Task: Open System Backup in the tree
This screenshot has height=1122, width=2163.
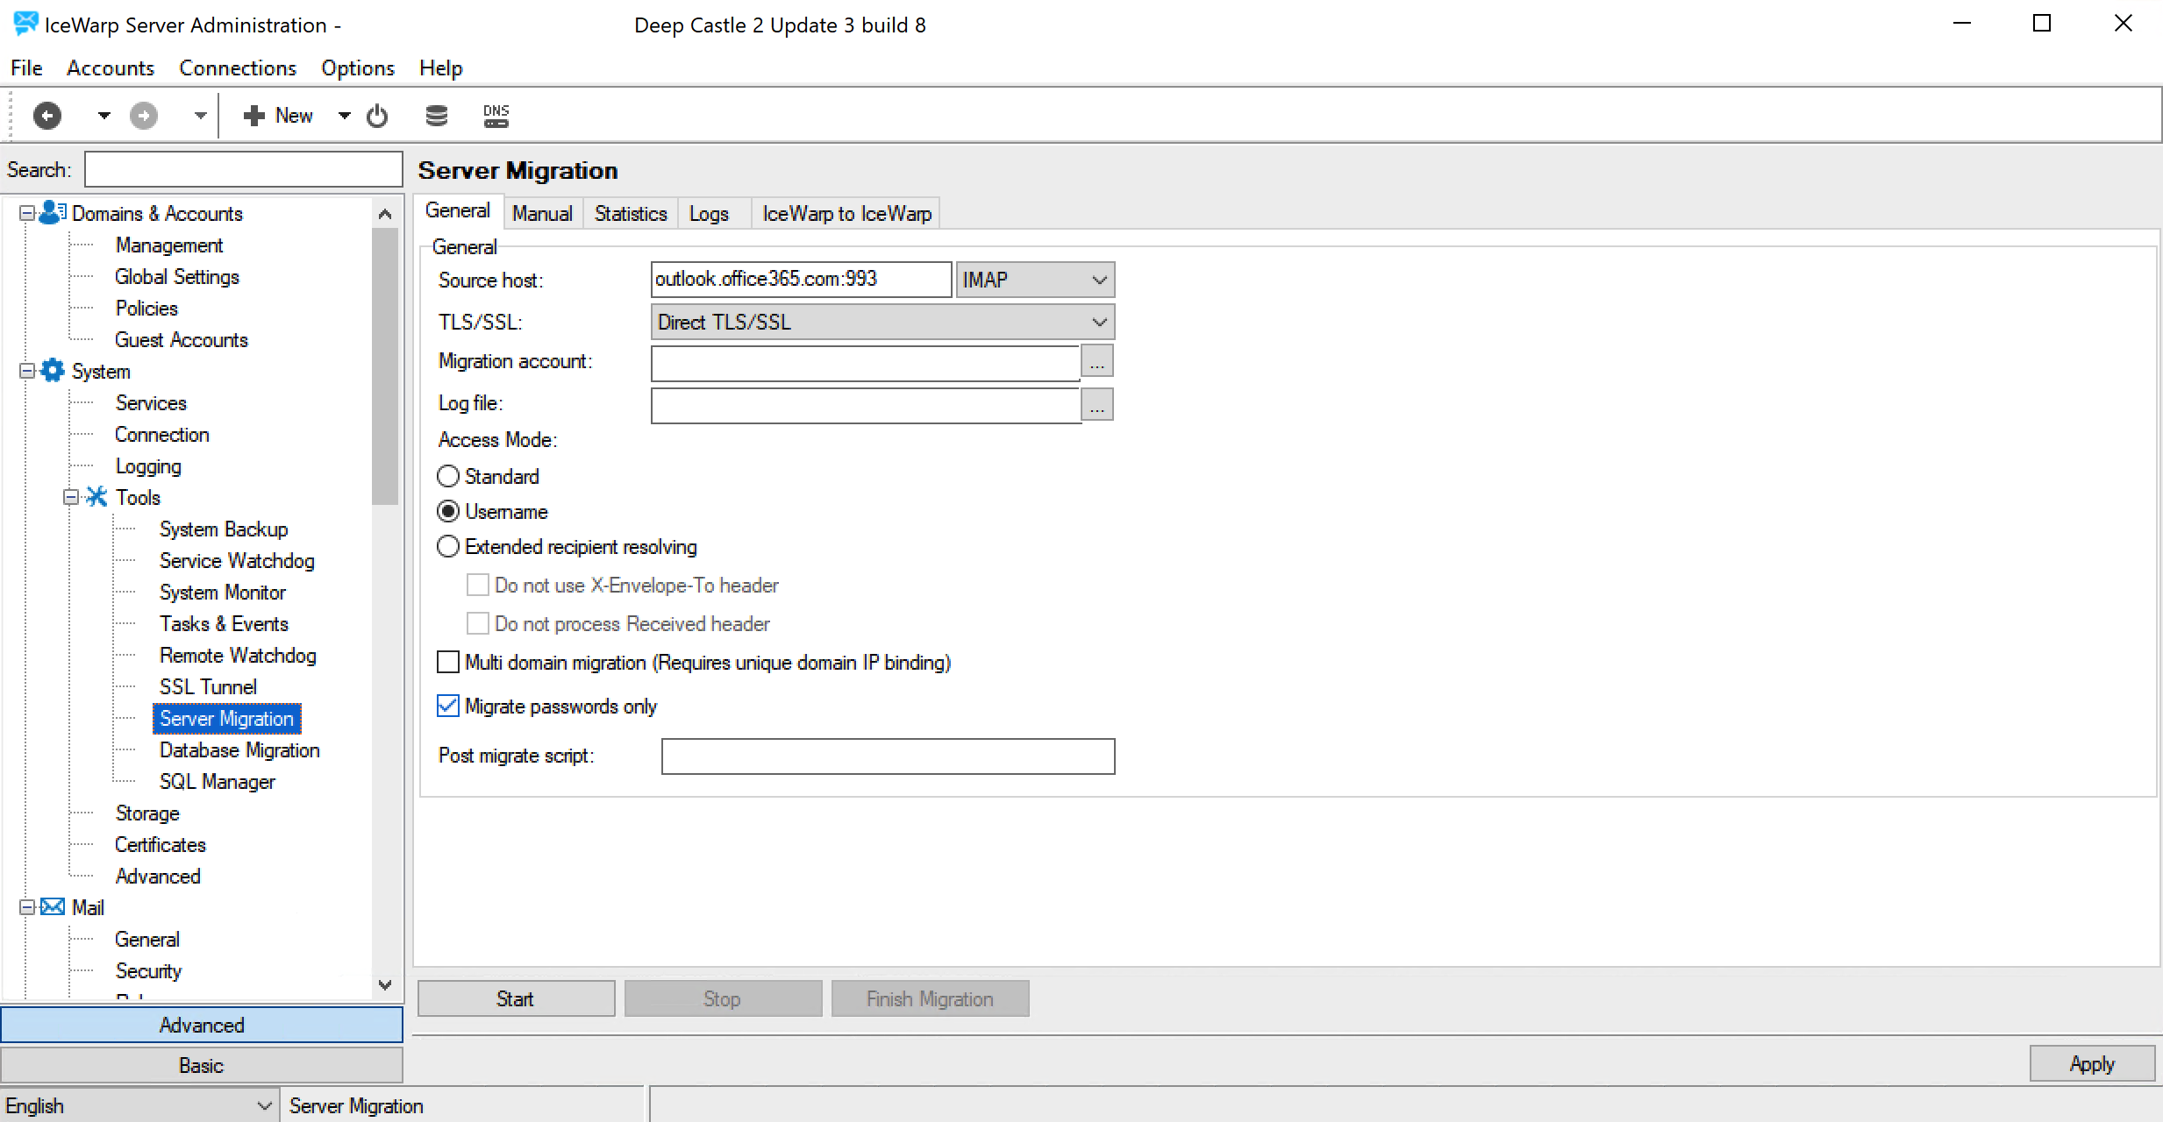Action: pyautogui.click(x=224, y=529)
